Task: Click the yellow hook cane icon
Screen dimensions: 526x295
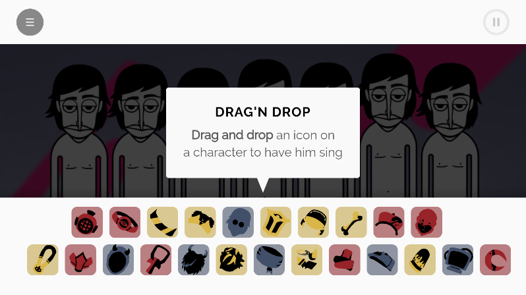Action: [x=43, y=260]
